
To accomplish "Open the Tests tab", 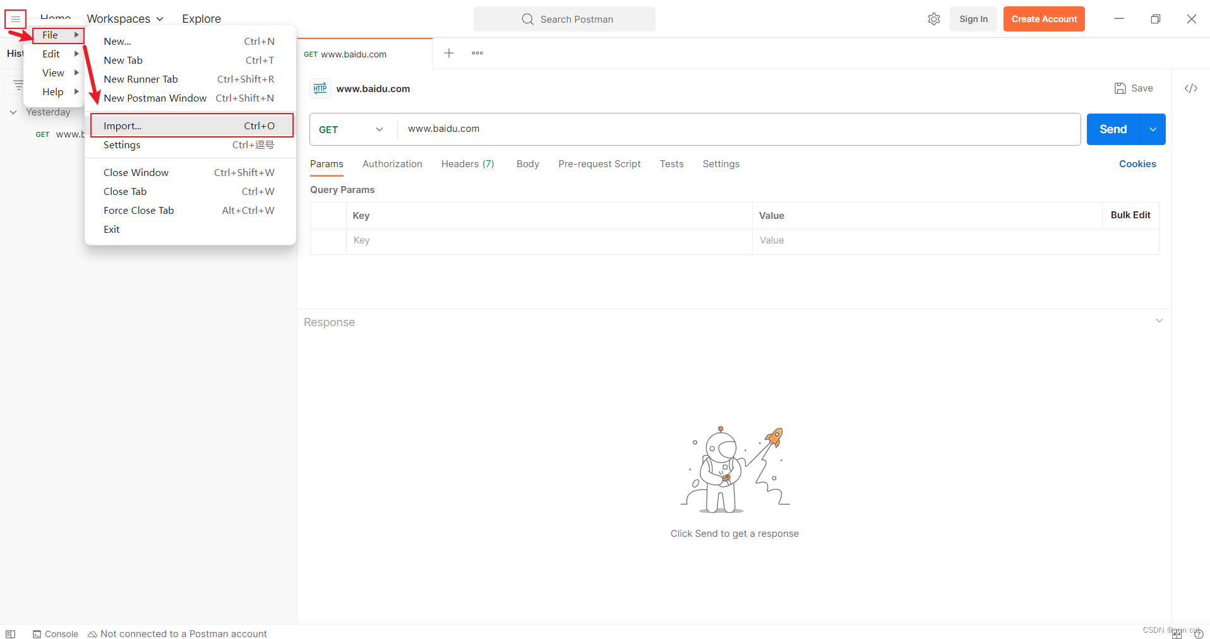I will point(672,164).
